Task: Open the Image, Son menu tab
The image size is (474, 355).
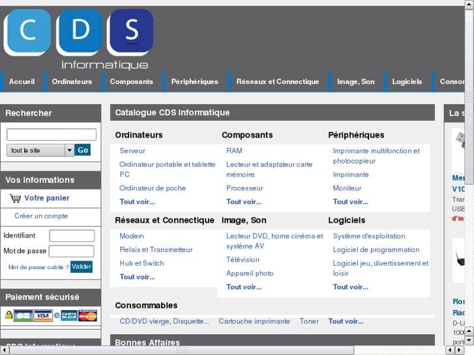Action: pos(356,81)
